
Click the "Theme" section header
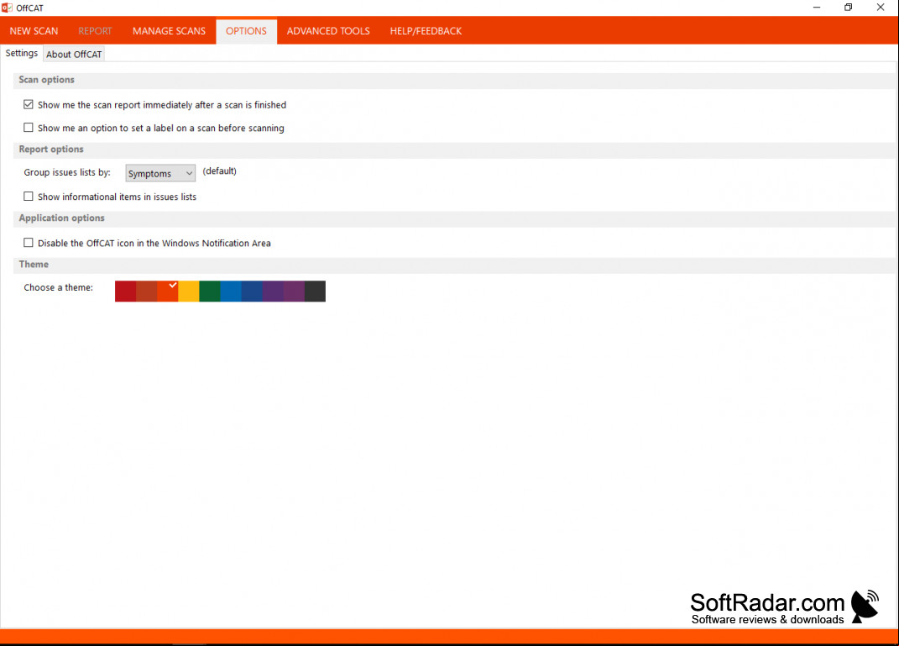34,265
